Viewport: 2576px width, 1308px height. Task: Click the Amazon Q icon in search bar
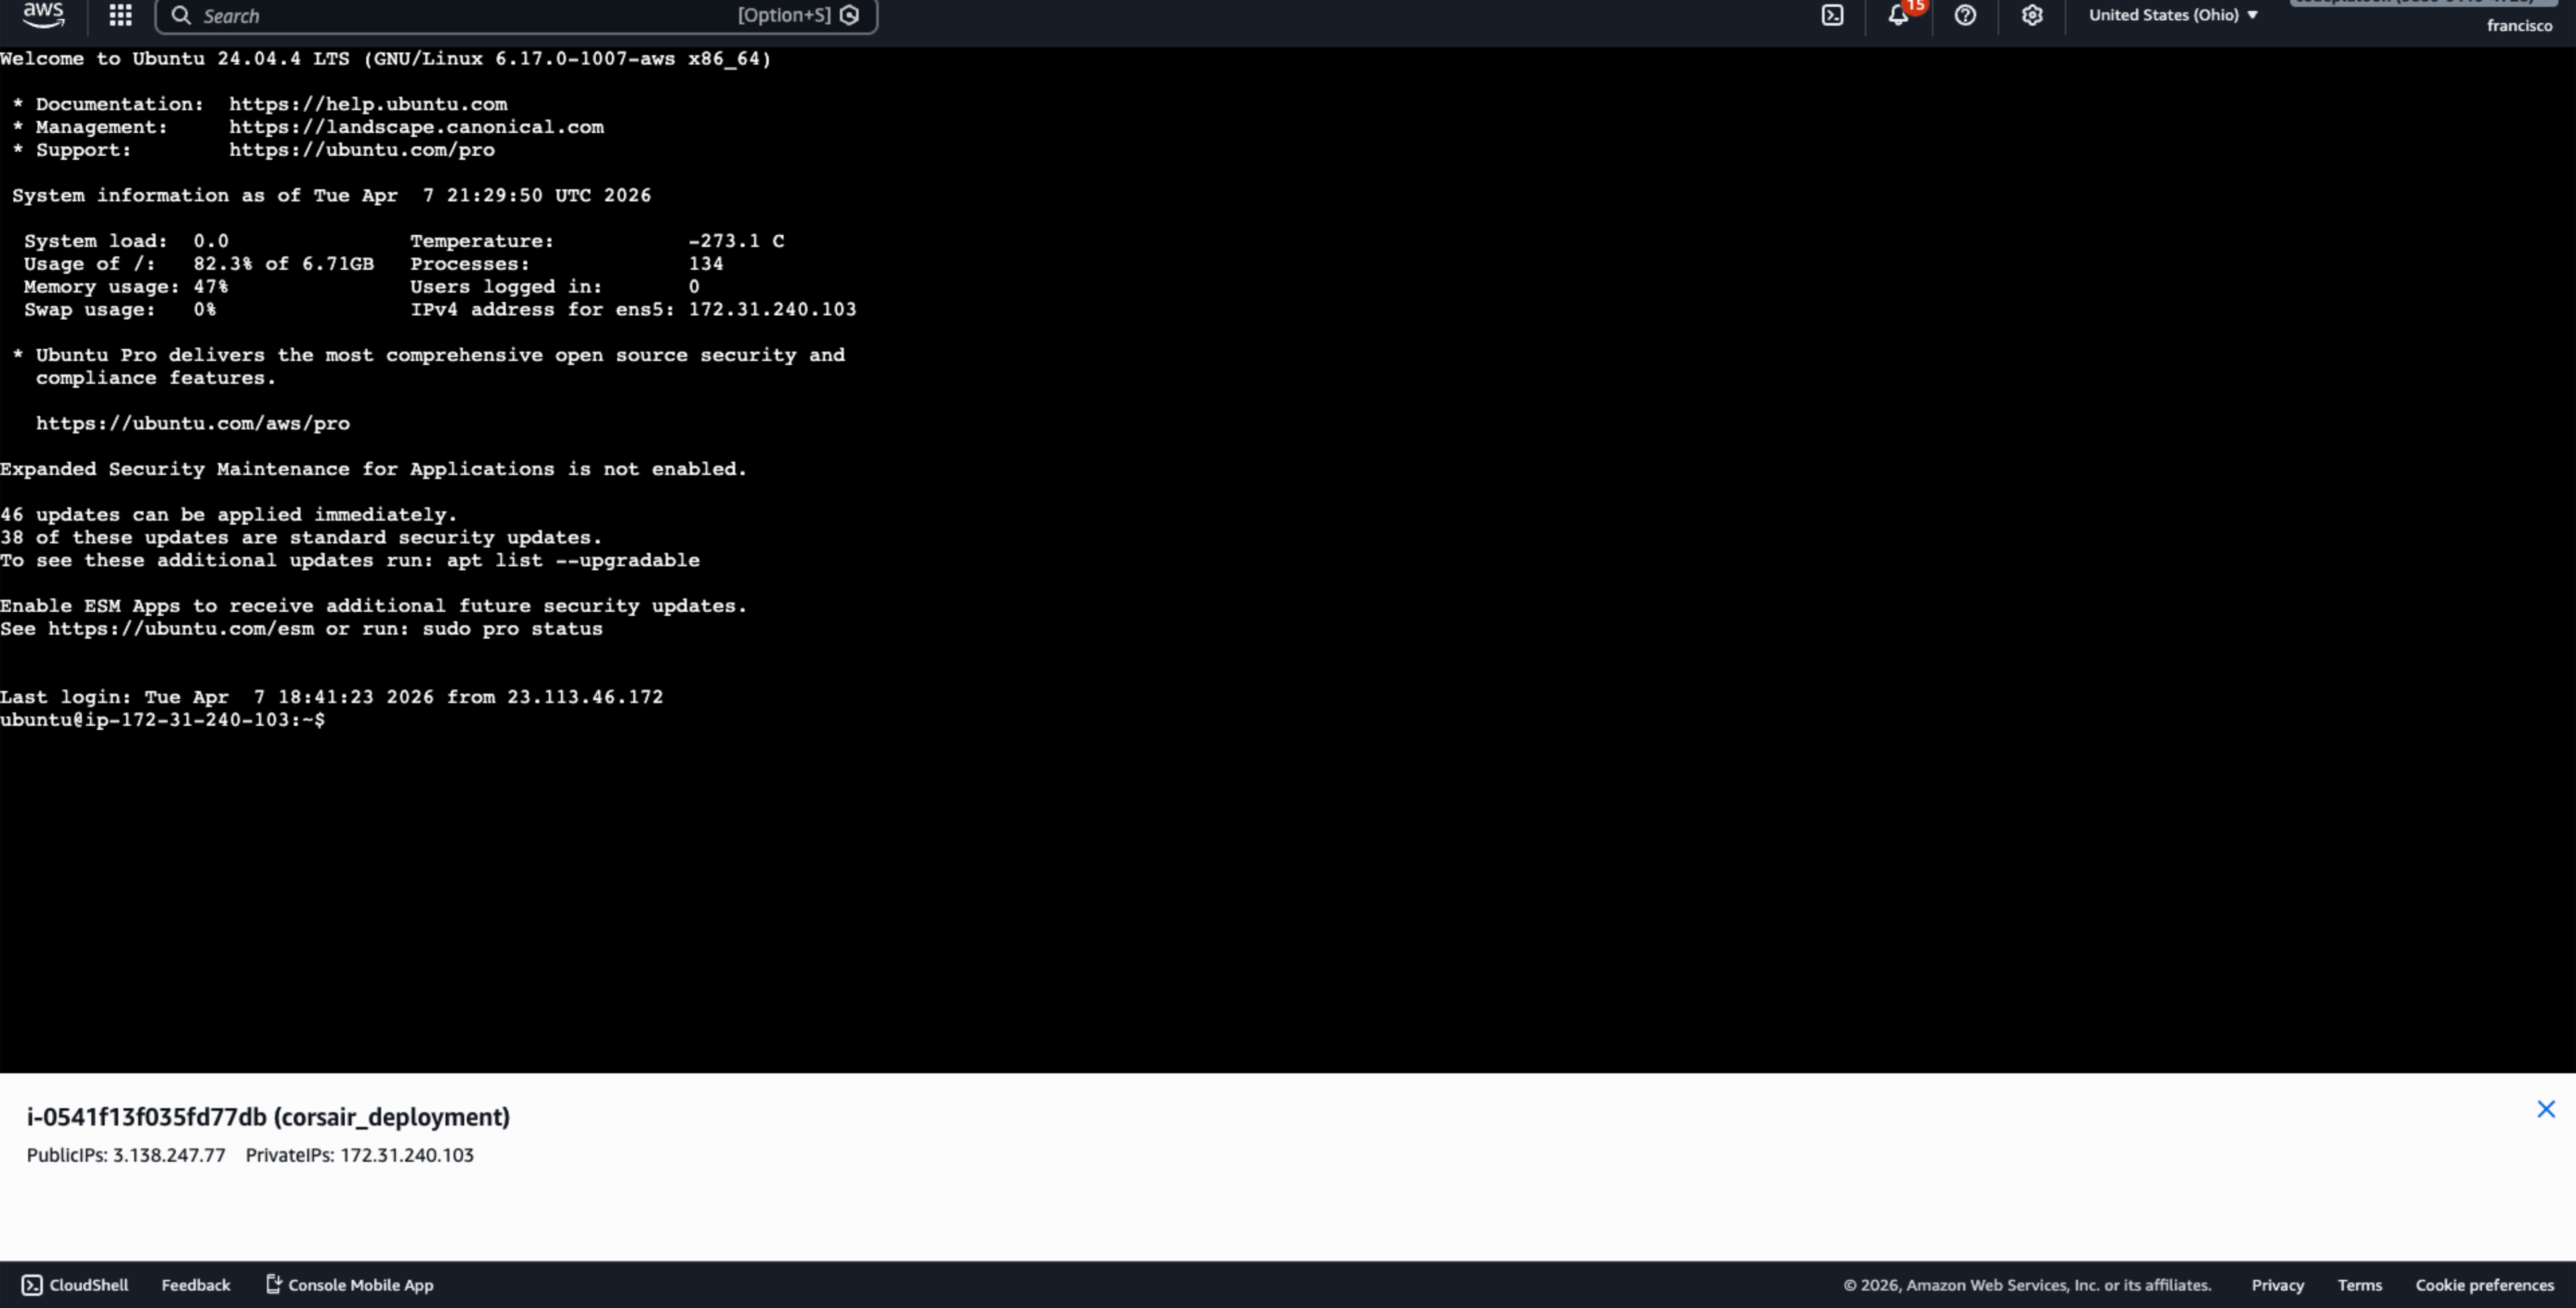850,15
